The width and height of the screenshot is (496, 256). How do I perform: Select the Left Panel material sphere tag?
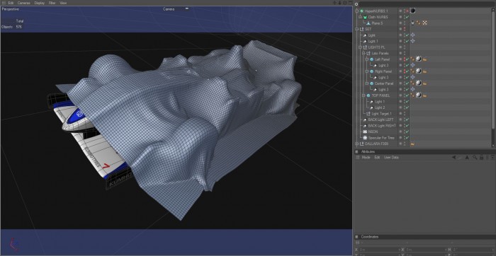tap(419, 59)
